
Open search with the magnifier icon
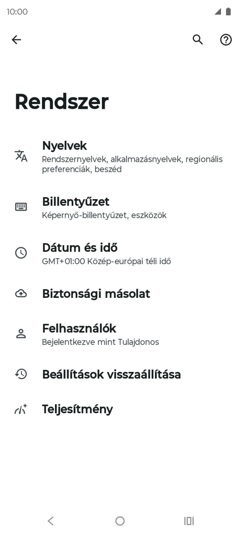[198, 40]
